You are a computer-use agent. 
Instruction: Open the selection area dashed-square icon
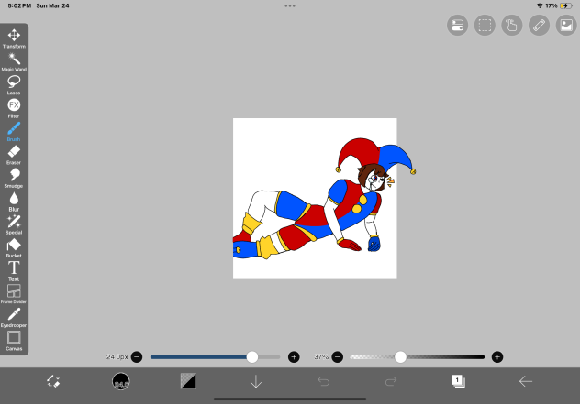485,26
